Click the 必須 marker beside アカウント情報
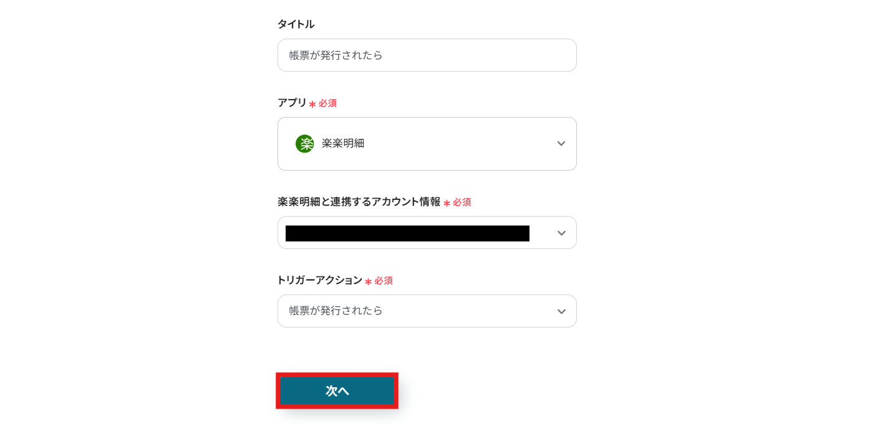The height and width of the screenshot is (424, 880). [462, 202]
